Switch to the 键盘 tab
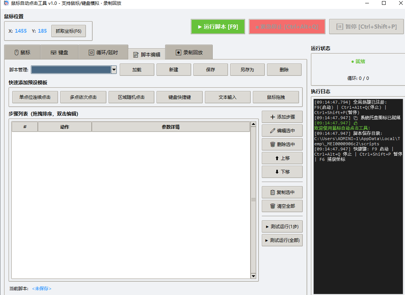The height and width of the screenshot is (295, 405). point(60,52)
